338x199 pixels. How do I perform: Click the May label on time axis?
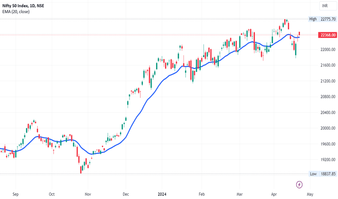[310, 194]
